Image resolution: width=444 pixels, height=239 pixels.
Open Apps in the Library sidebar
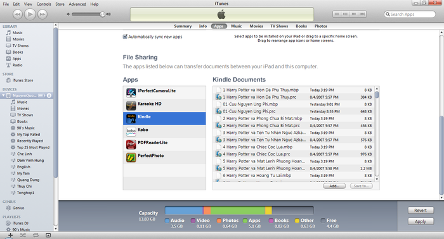[13, 59]
